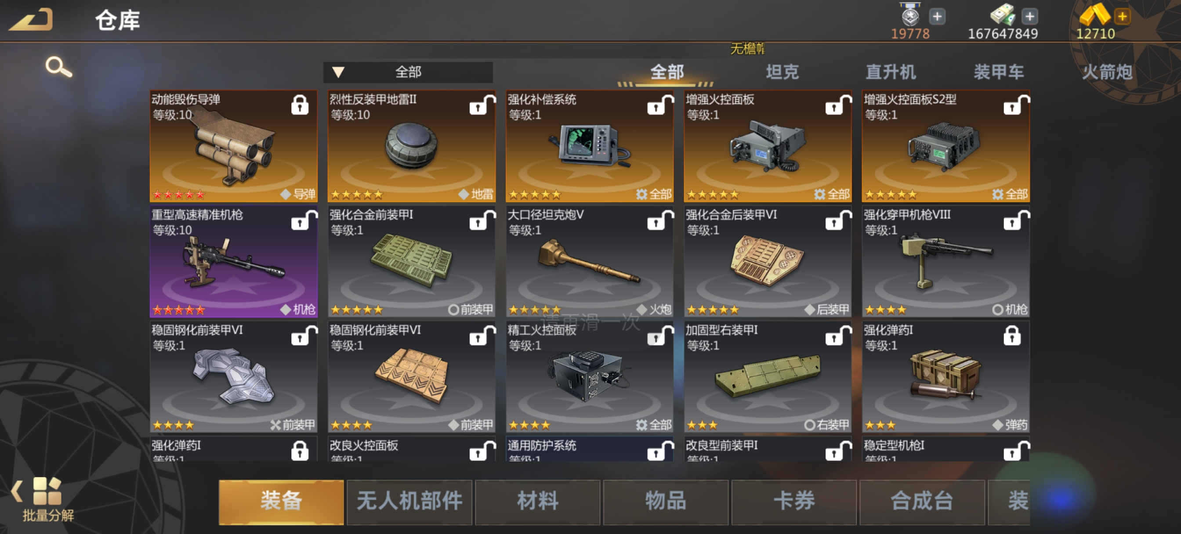Viewport: 1181px width, 534px height.
Task: Open the 材料 category button
Action: pyautogui.click(x=538, y=502)
